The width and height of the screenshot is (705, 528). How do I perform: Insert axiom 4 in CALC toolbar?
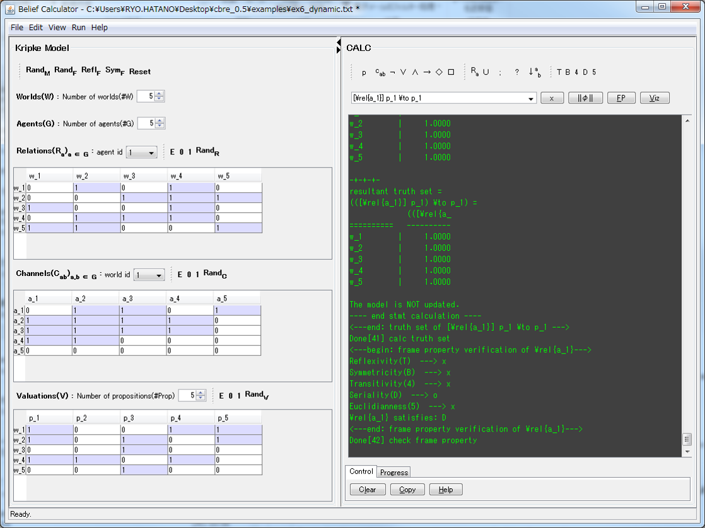point(576,72)
